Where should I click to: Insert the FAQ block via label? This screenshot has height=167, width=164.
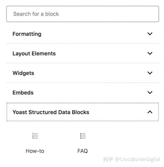pos(82,151)
